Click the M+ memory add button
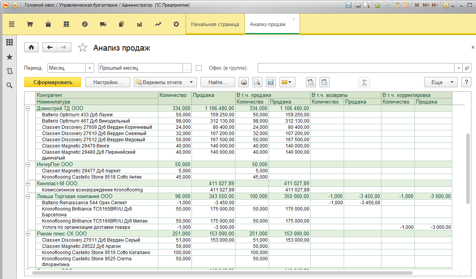Screen dimensions: 476x279 [425, 5]
